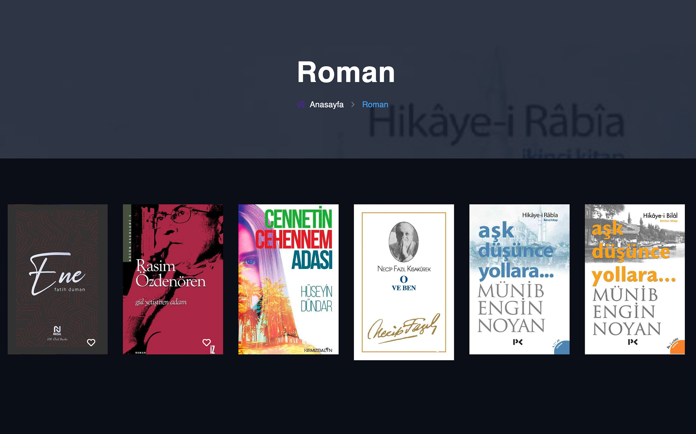This screenshot has height=434, width=696.
Task: Click the İz publisher logo on red cover
Action: coord(213,350)
